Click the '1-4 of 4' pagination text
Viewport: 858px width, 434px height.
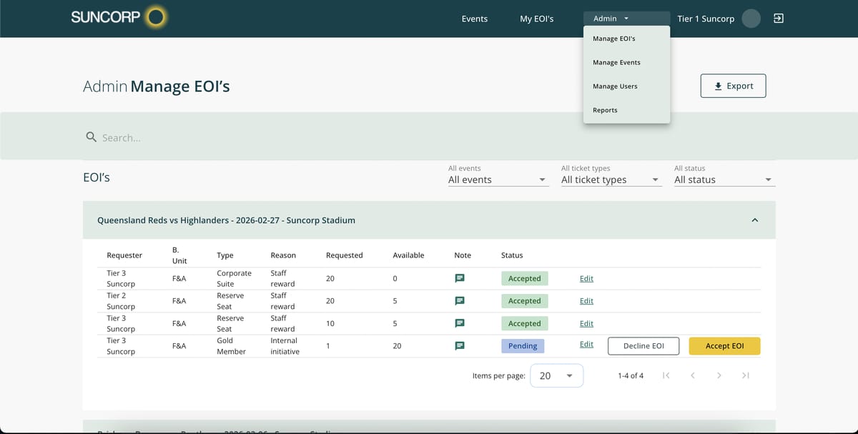pyautogui.click(x=631, y=375)
